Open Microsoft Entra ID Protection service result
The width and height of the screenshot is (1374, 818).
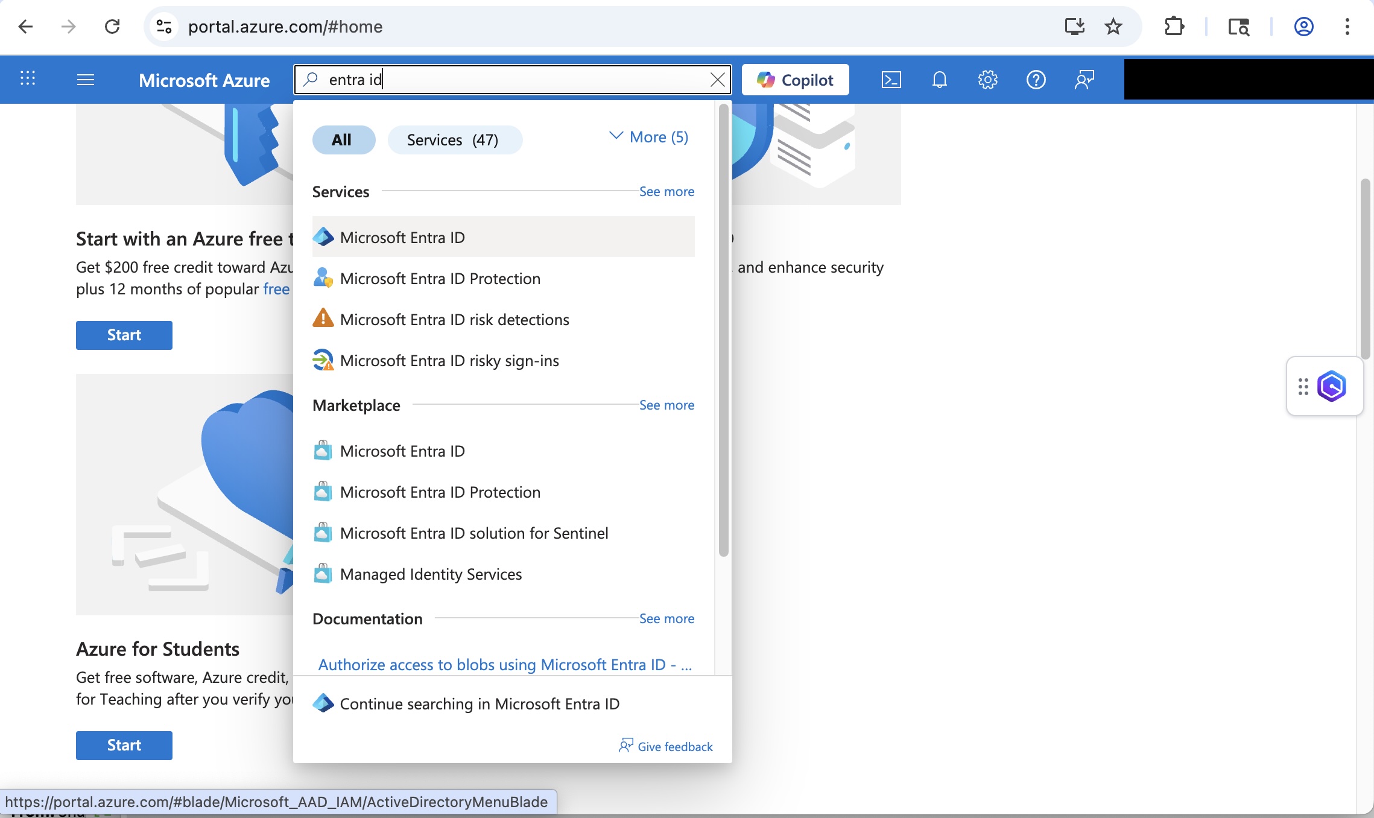(503, 278)
